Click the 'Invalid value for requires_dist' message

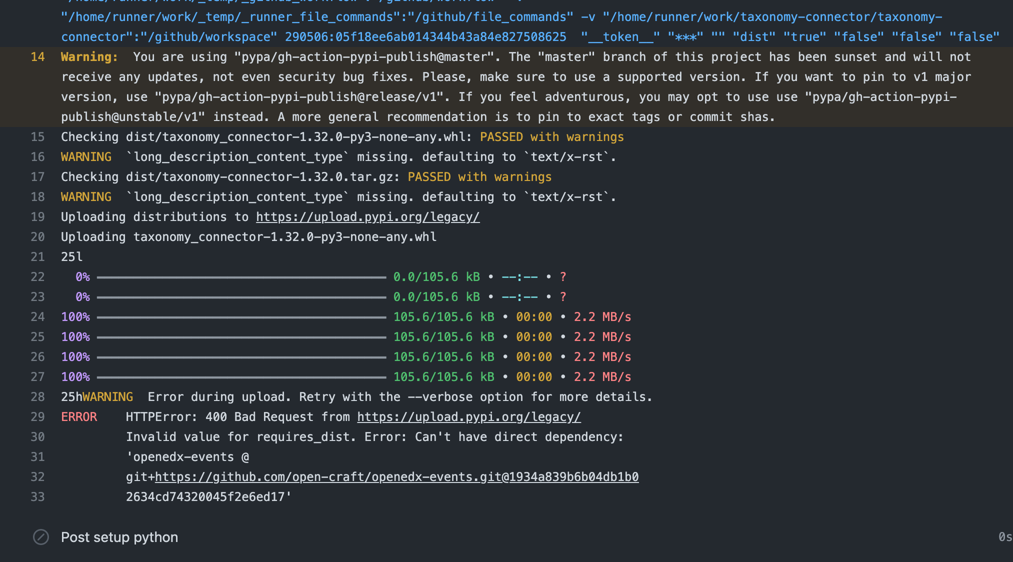pos(375,437)
